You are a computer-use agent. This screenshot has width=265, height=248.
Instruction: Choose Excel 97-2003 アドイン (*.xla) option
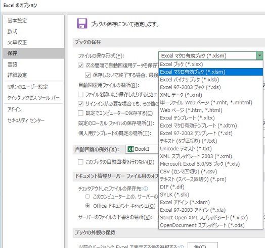[211, 210]
